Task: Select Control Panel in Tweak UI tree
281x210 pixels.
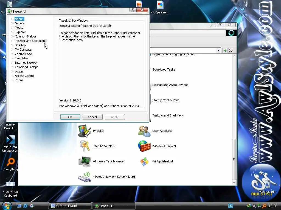Action: 24,54
